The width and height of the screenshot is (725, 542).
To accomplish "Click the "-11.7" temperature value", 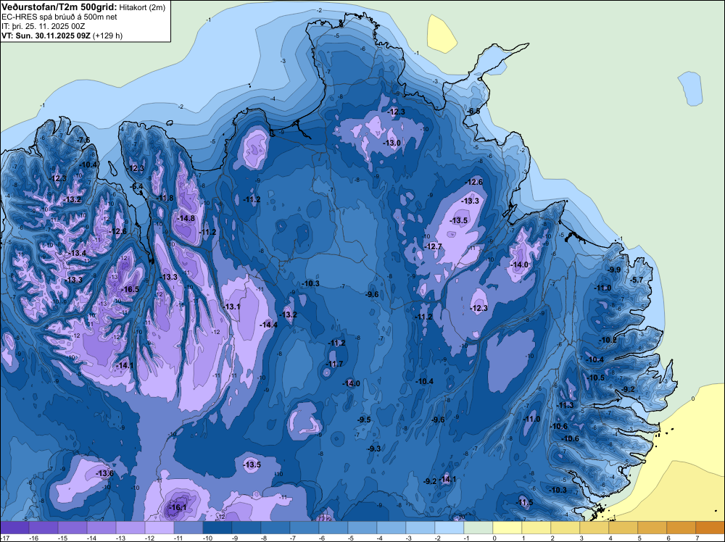I will point(335,364).
